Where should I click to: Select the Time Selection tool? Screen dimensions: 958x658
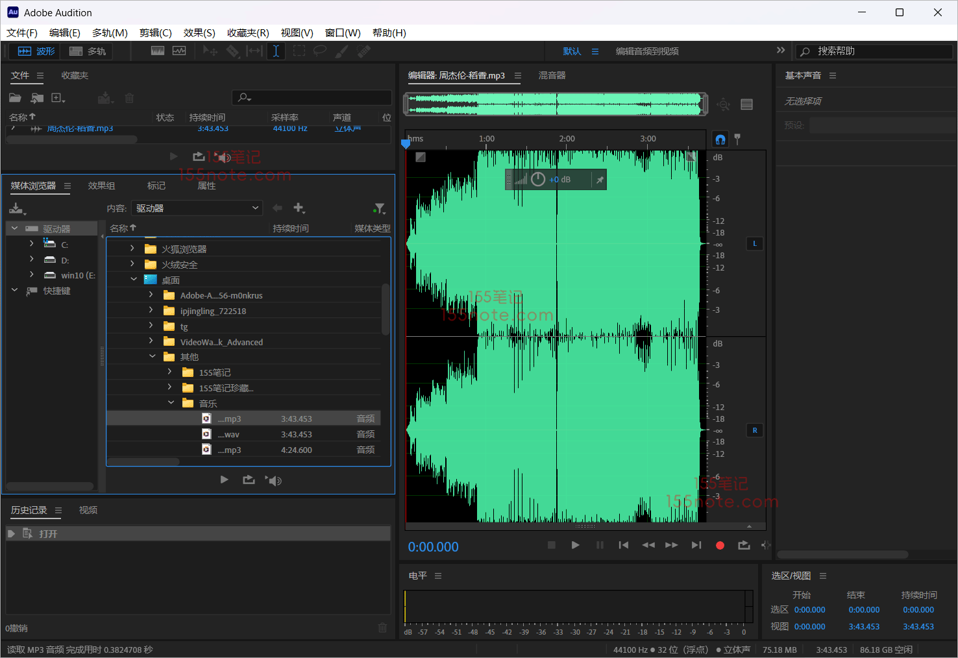tap(276, 51)
